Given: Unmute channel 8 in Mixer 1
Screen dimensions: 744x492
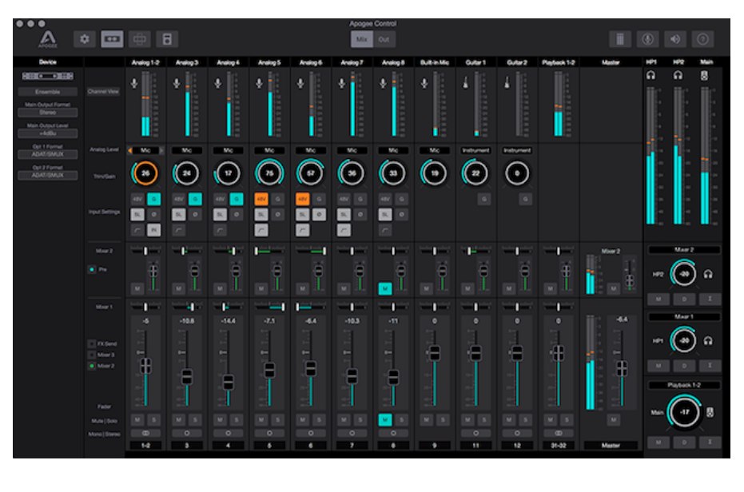Looking at the screenshot, I should 384,419.
